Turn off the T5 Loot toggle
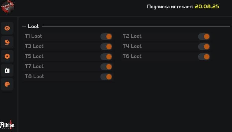Screen dimensions: 232x132 click(106, 57)
